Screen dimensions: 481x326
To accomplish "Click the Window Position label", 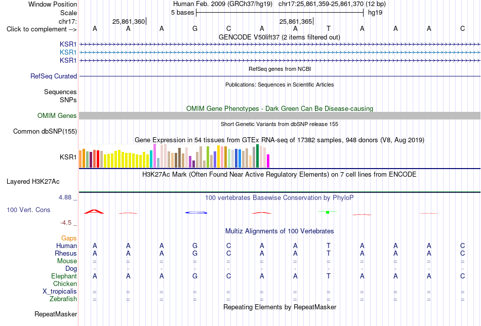I will click(53, 4).
